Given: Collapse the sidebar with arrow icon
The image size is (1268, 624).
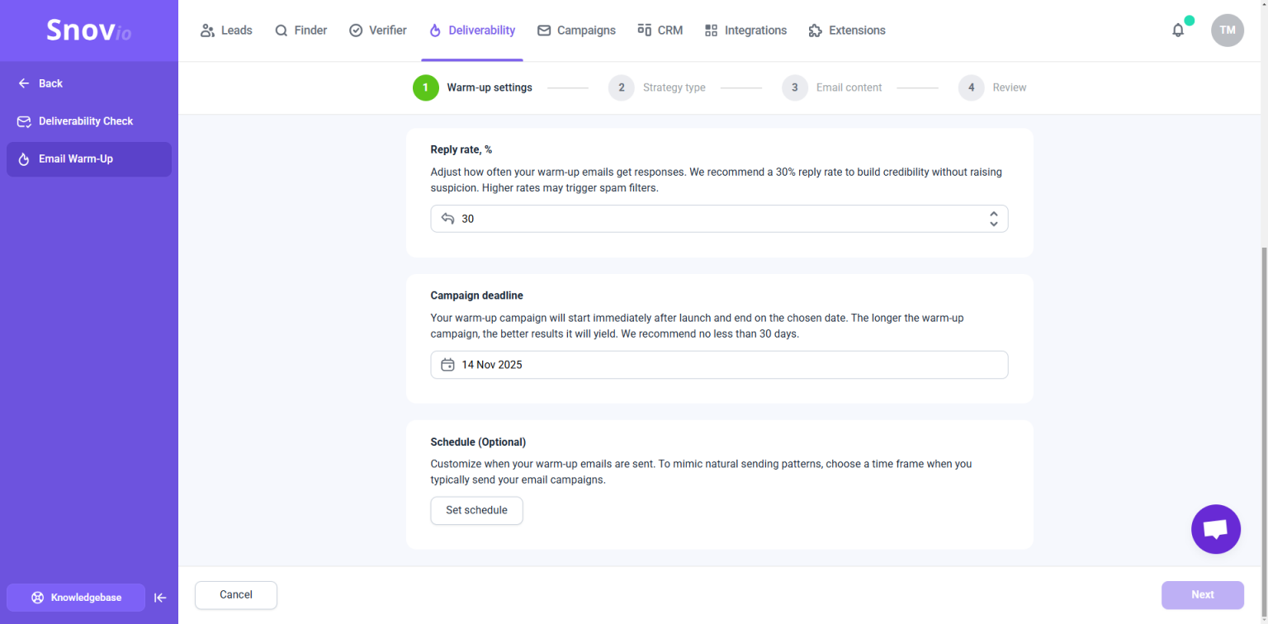Looking at the screenshot, I should tap(161, 598).
